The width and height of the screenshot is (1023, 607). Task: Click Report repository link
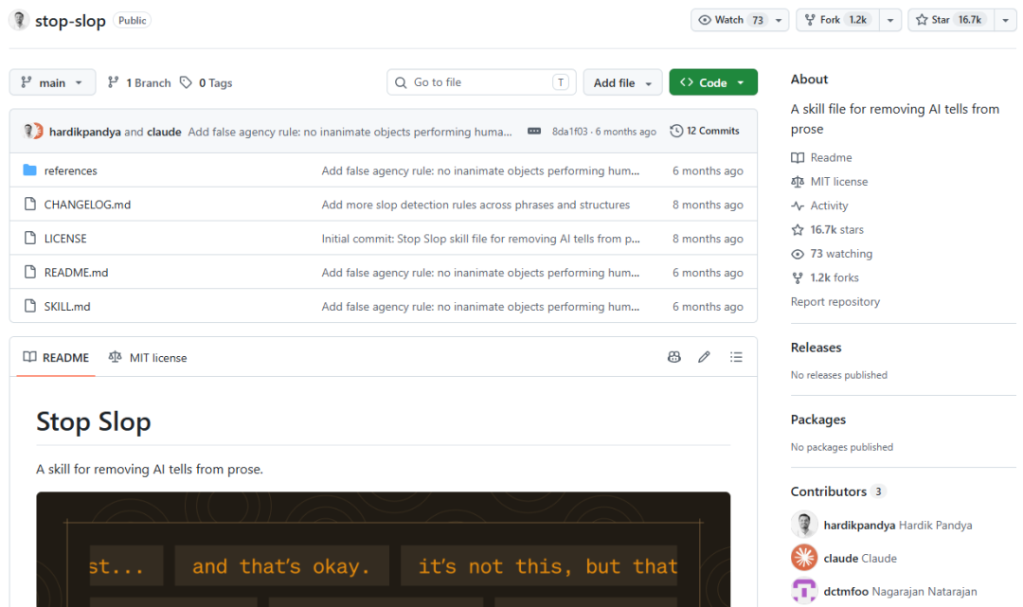tap(835, 302)
